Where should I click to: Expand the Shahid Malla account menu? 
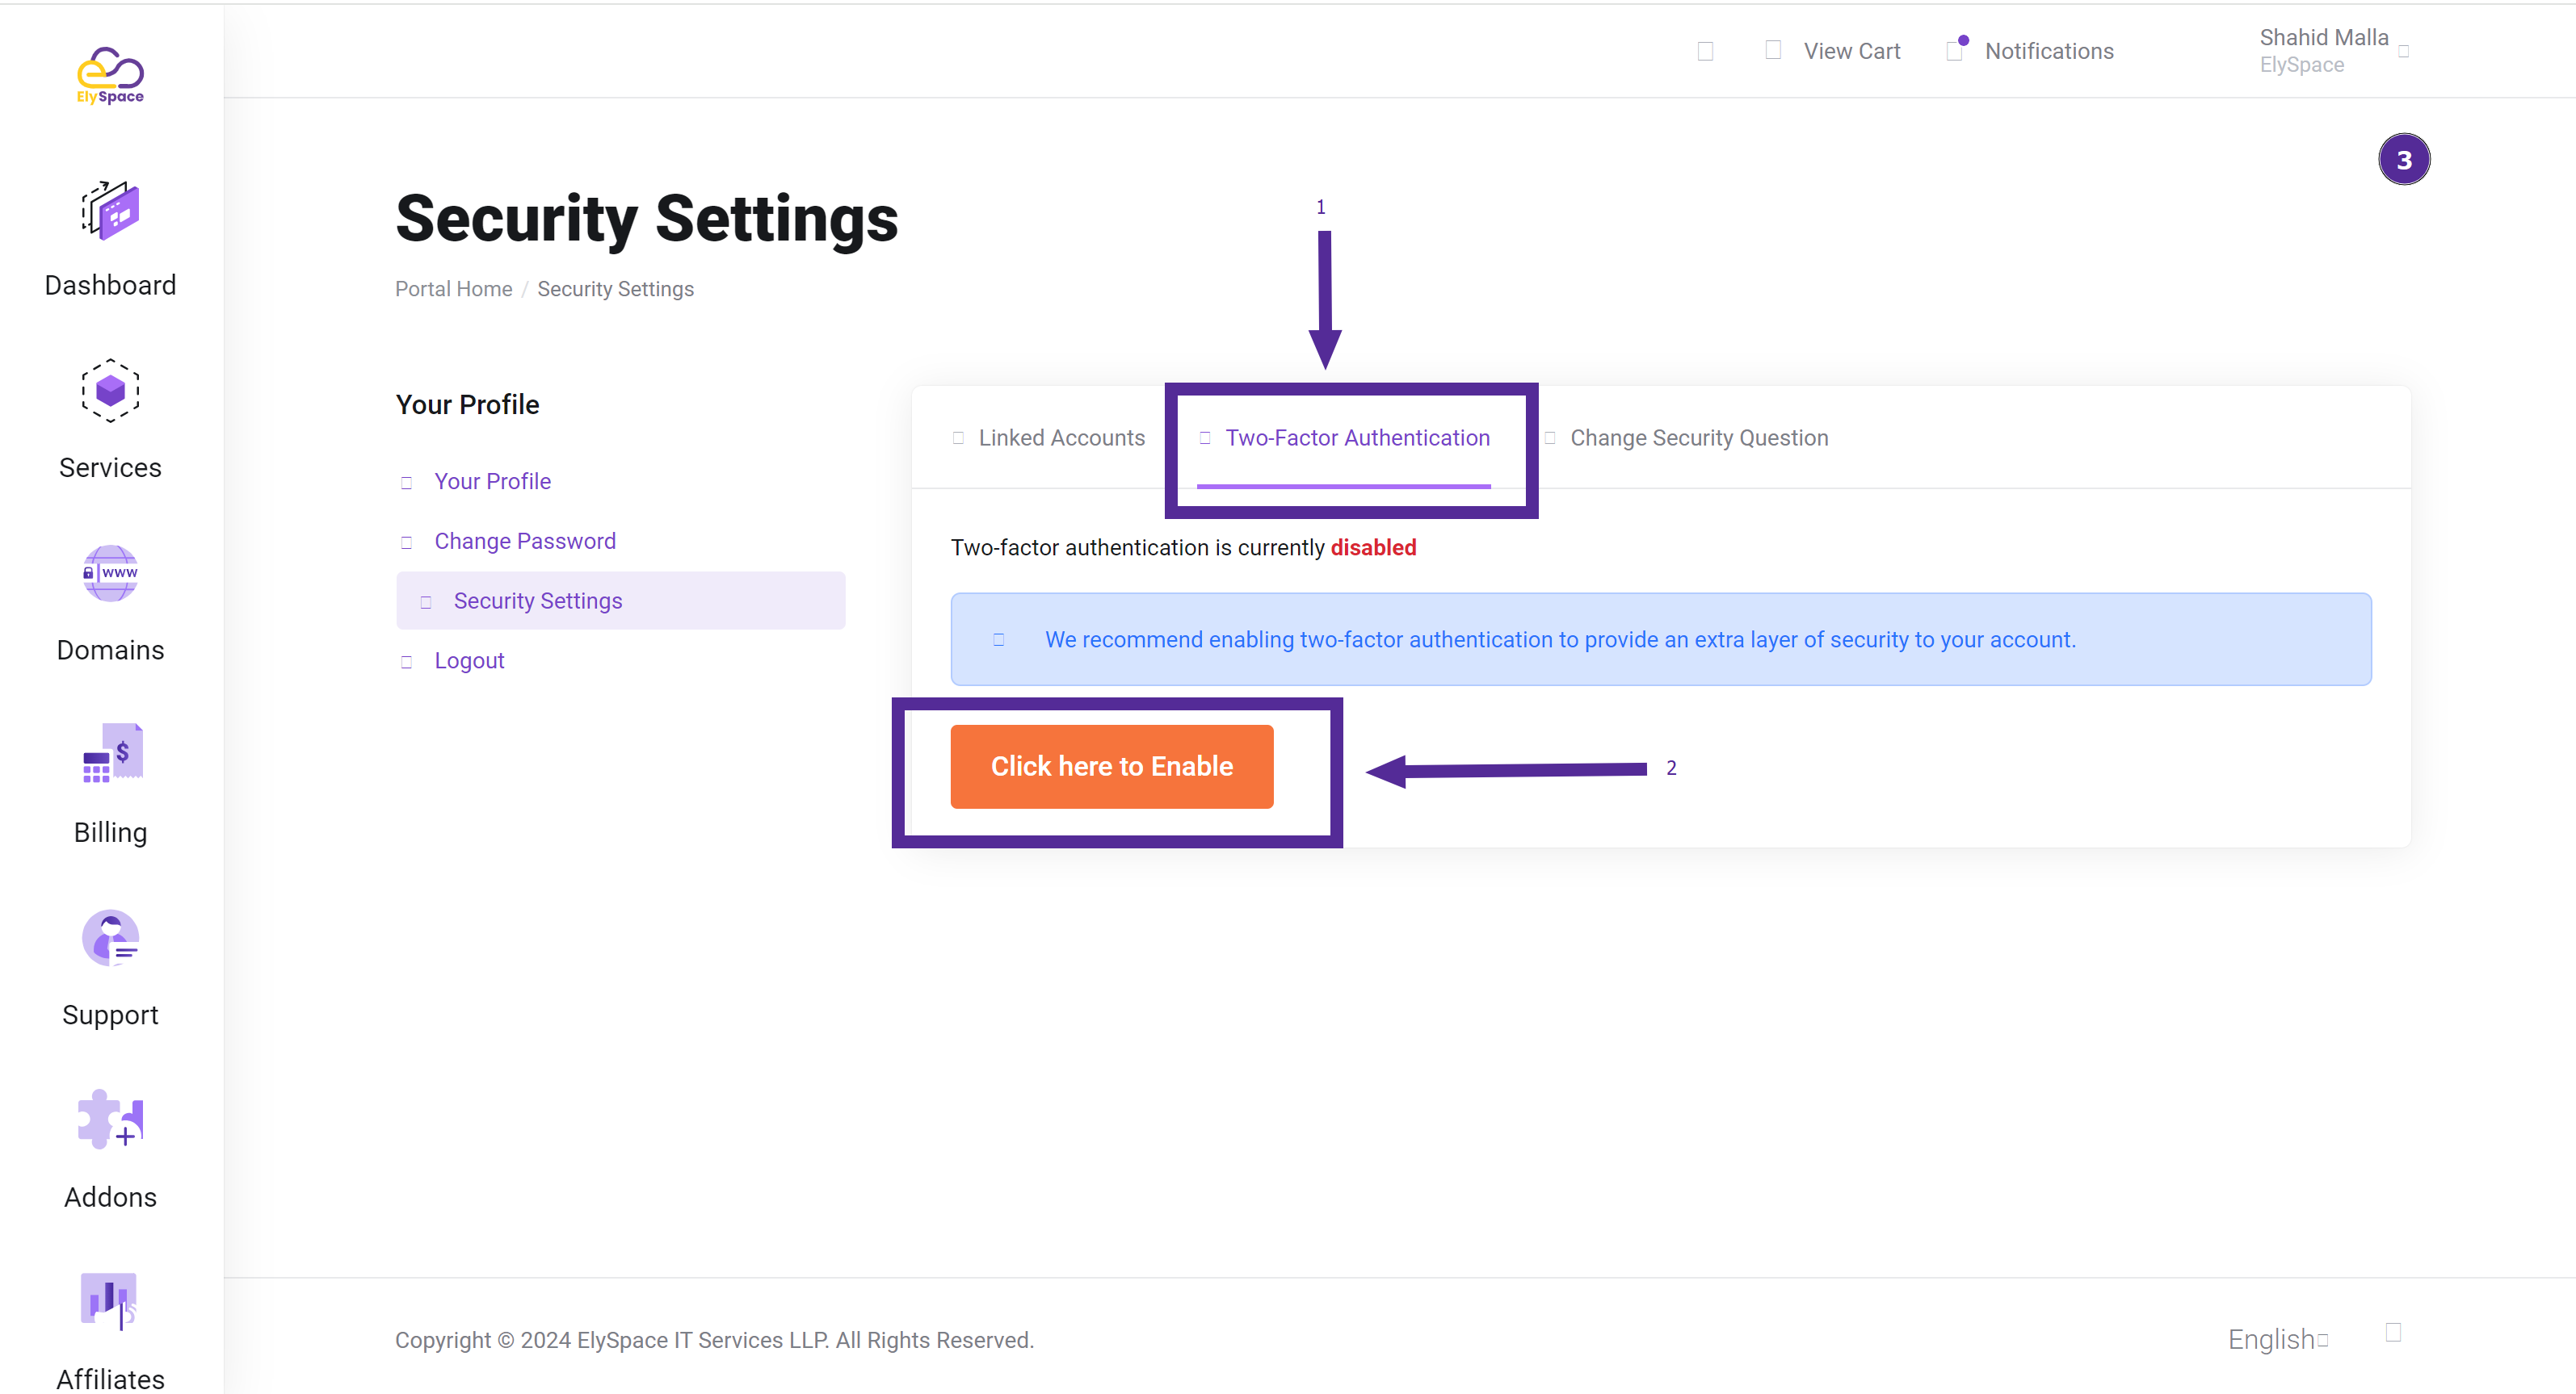(x=2334, y=50)
